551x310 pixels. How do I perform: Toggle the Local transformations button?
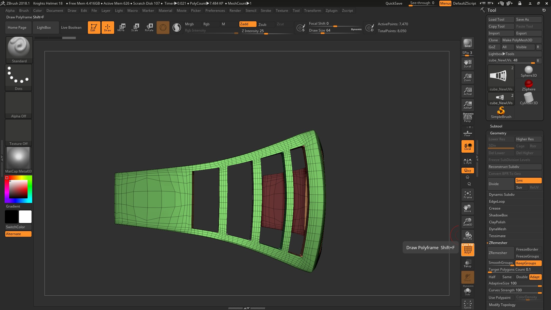(467, 146)
